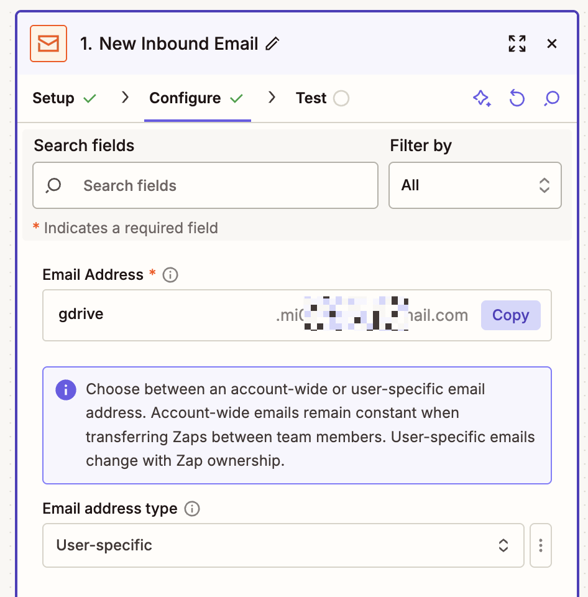Click the unfilled circle next to Test
The height and width of the screenshot is (597, 588).
coord(341,98)
